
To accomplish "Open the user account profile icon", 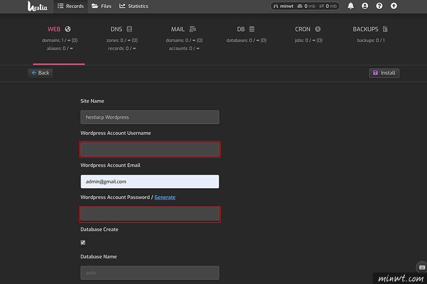I will (x=365, y=6).
